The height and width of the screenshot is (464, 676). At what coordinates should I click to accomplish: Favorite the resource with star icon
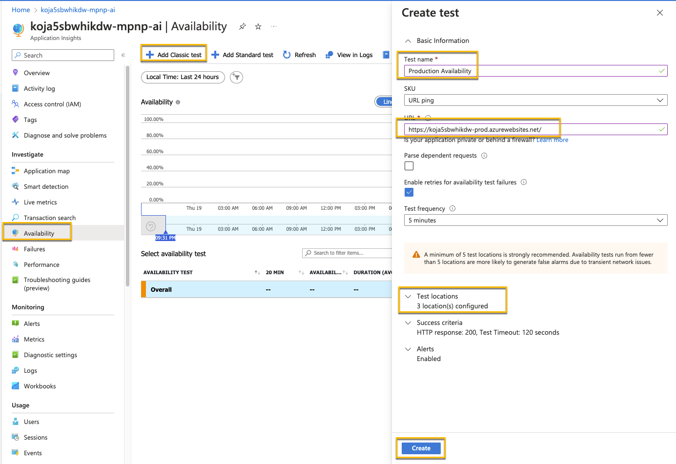coord(258,26)
